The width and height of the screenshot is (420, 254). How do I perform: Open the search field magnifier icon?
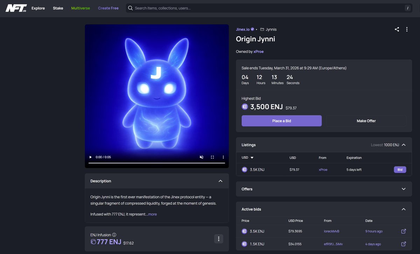130,8
